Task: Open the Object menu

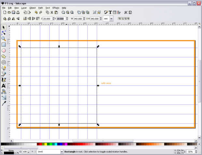Action: point(33,8)
